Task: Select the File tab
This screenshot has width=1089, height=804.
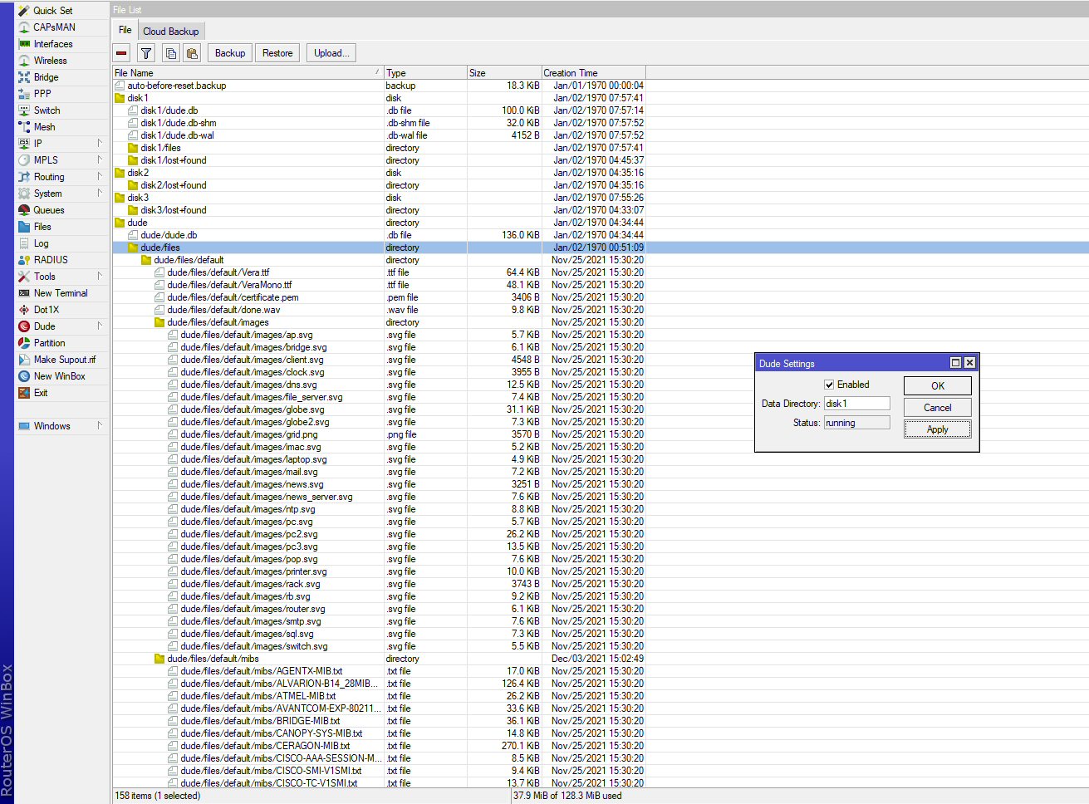Action: pos(125,30)
